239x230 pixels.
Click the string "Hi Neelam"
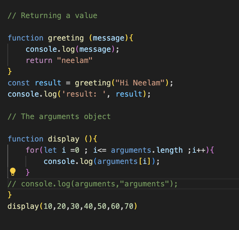pos(140,83)
